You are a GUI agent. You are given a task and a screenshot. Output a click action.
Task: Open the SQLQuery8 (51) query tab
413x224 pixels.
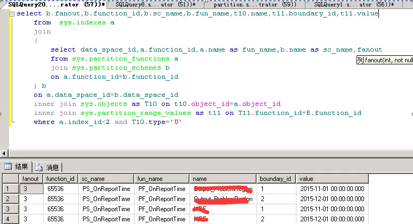click(x=155, y=4)
